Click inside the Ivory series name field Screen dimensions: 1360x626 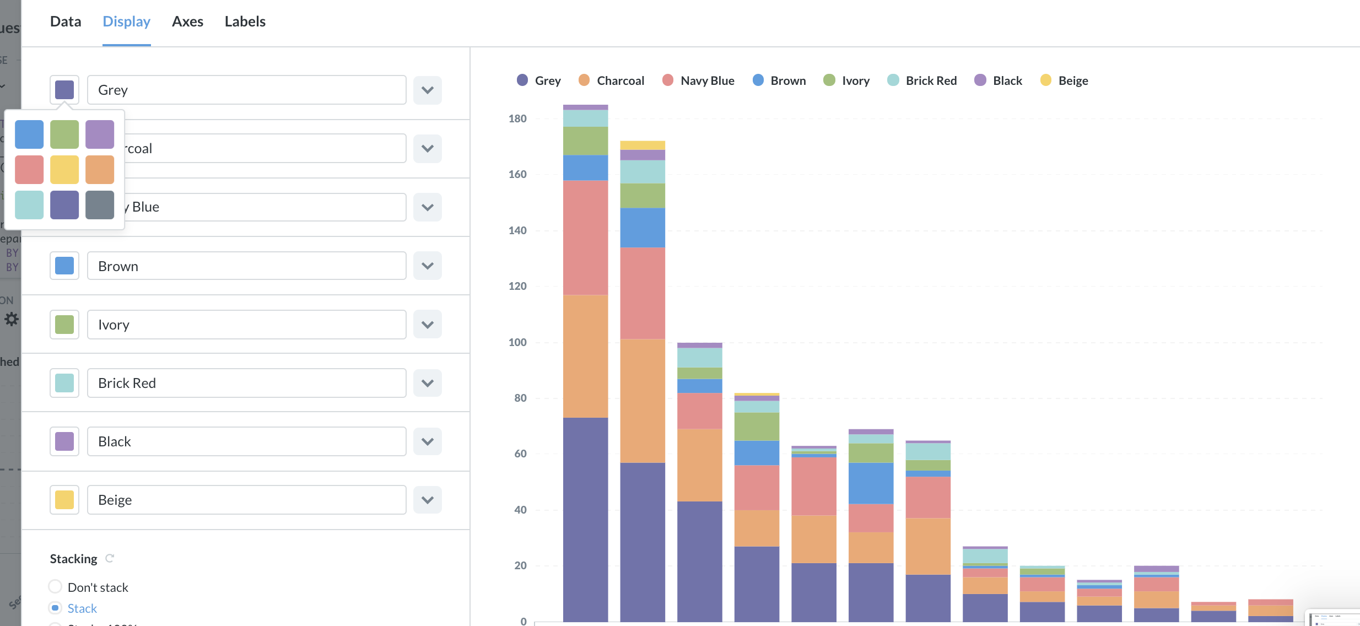click(x=246, y=325)
